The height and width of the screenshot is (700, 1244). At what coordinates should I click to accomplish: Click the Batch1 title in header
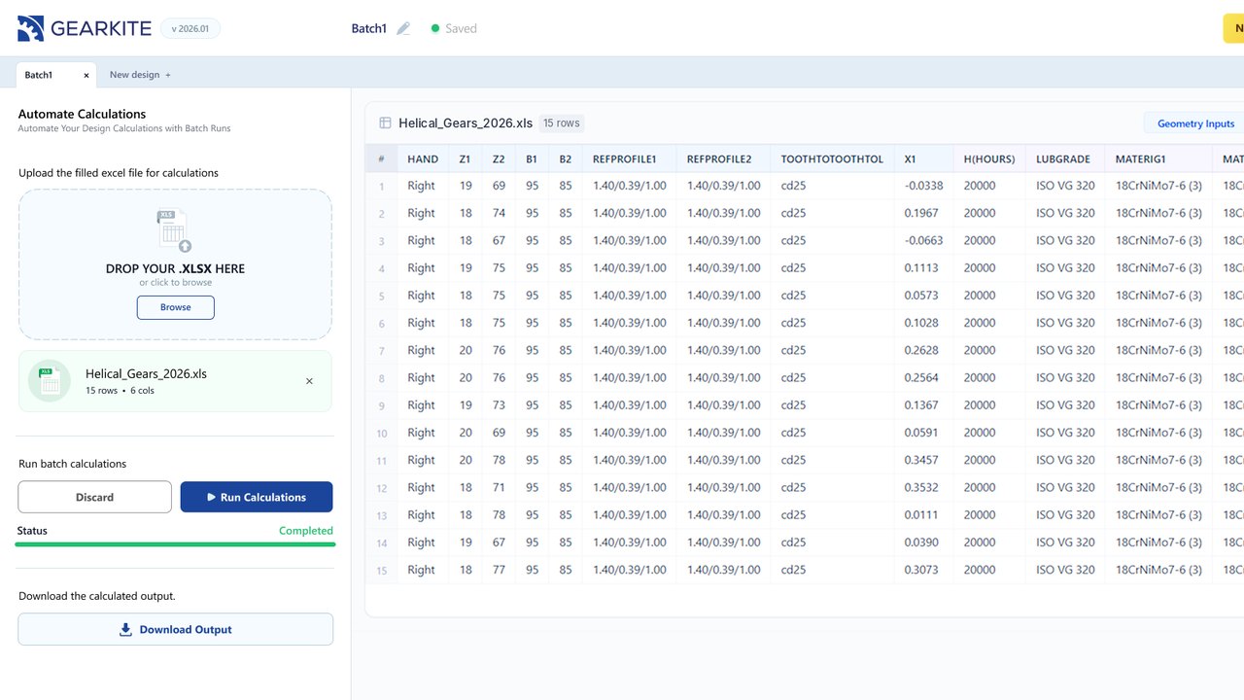[369, 29]
